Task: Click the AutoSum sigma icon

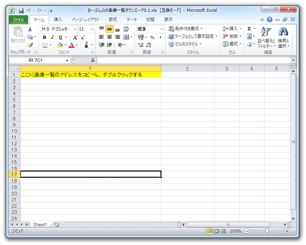Action: click(x=249, y=28)
